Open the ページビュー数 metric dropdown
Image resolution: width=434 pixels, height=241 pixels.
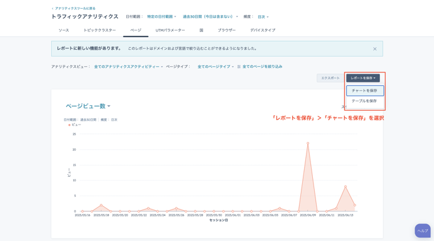[88, 106]
